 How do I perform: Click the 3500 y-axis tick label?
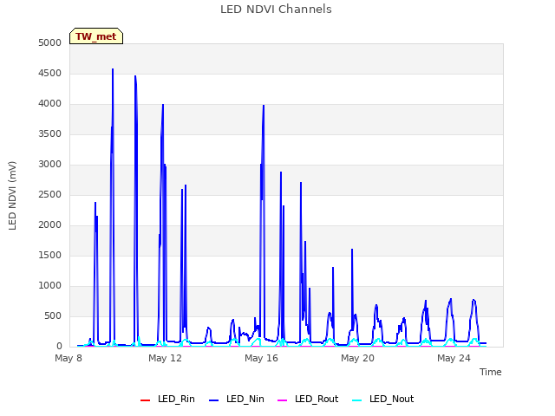pyautogui.click(x=50, y=134)
